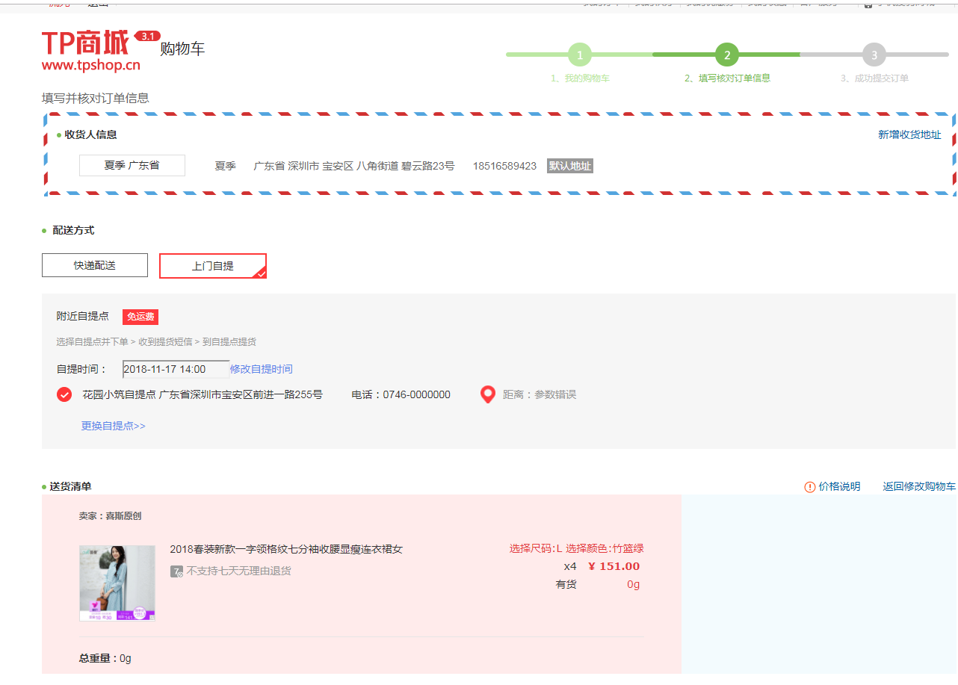Click the red location pin icon
This screenshot has width=958, height=685.
click(x=488, y=394)
